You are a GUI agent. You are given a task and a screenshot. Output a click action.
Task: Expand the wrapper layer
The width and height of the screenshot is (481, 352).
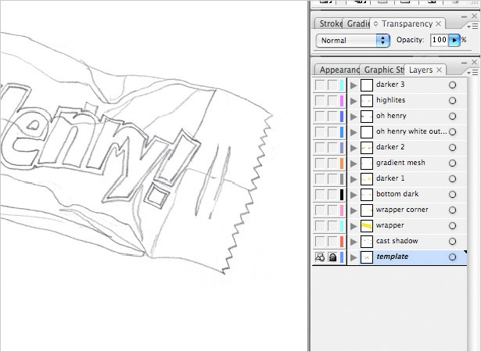(x=354, y=226)
